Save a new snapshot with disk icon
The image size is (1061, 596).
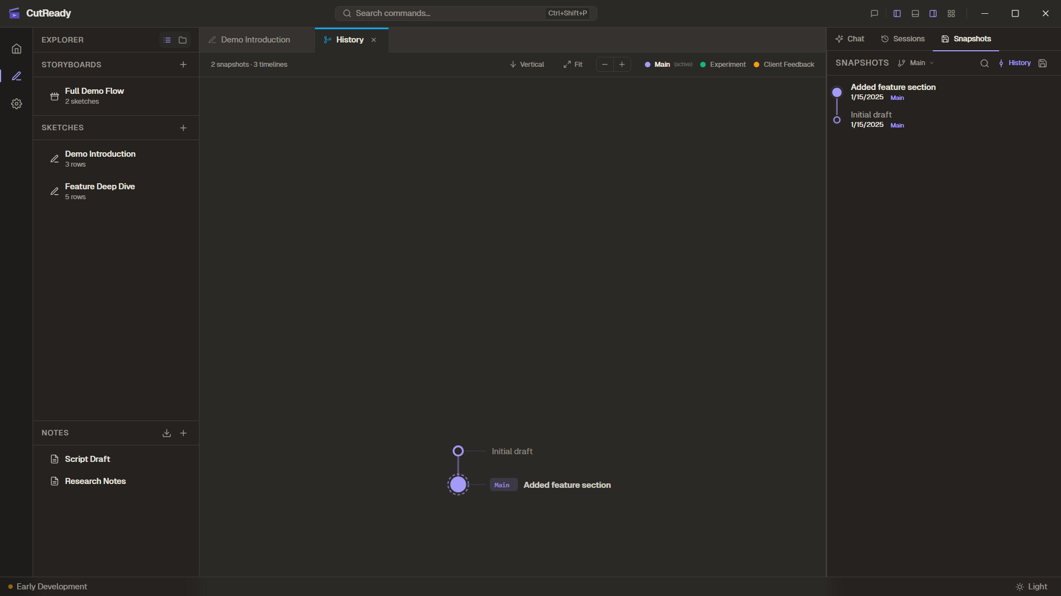(1043, 63)
